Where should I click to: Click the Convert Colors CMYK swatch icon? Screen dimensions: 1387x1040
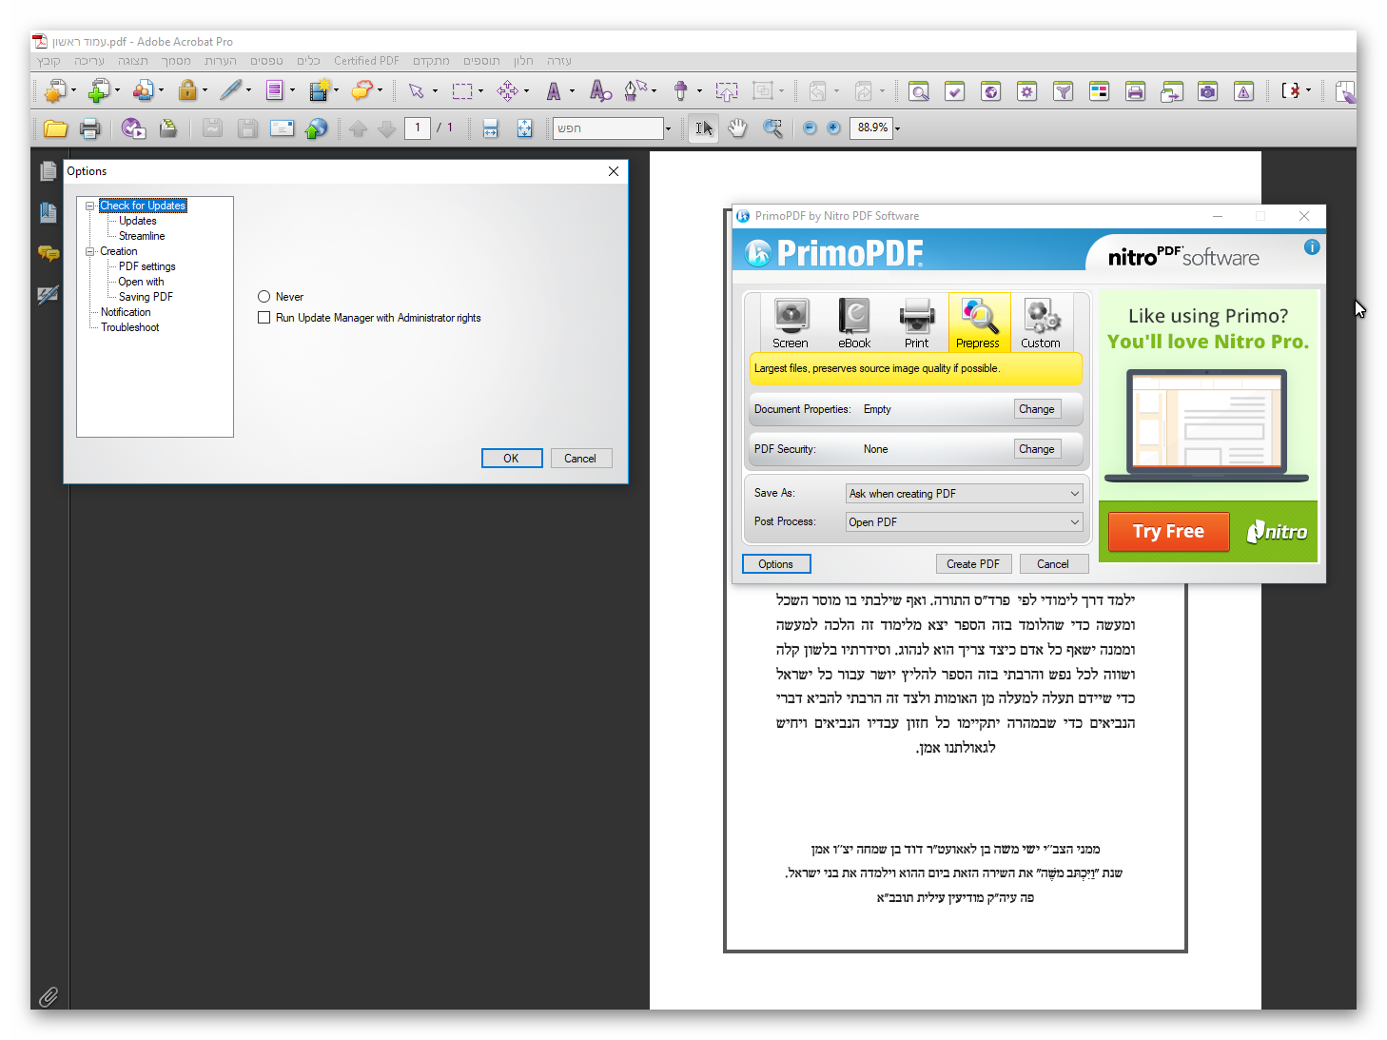1100,91
